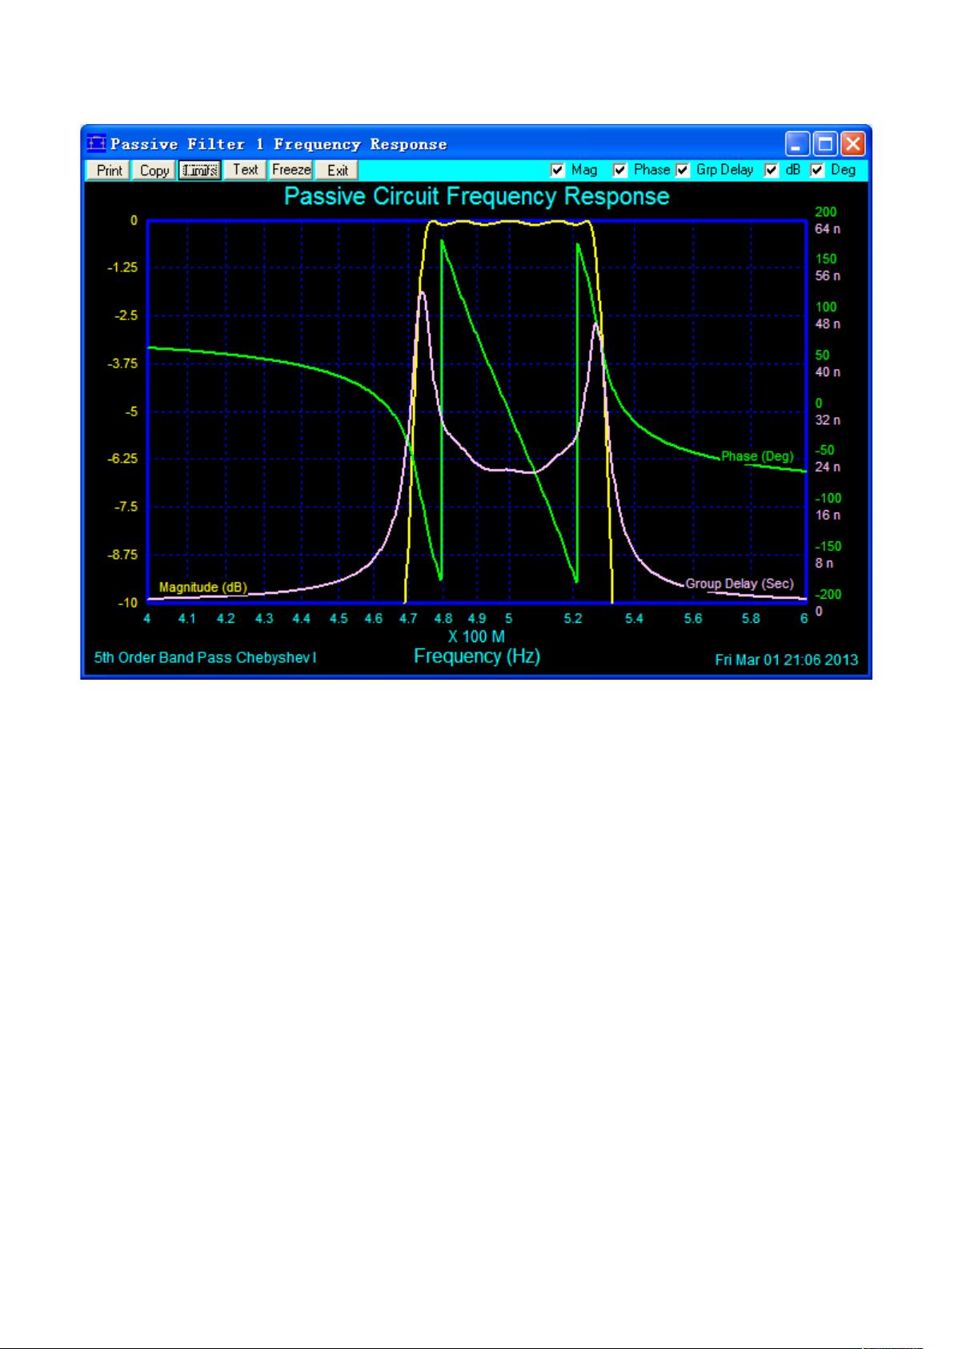
Task: Uncheck the Deg checkbox
Action: 817,171
